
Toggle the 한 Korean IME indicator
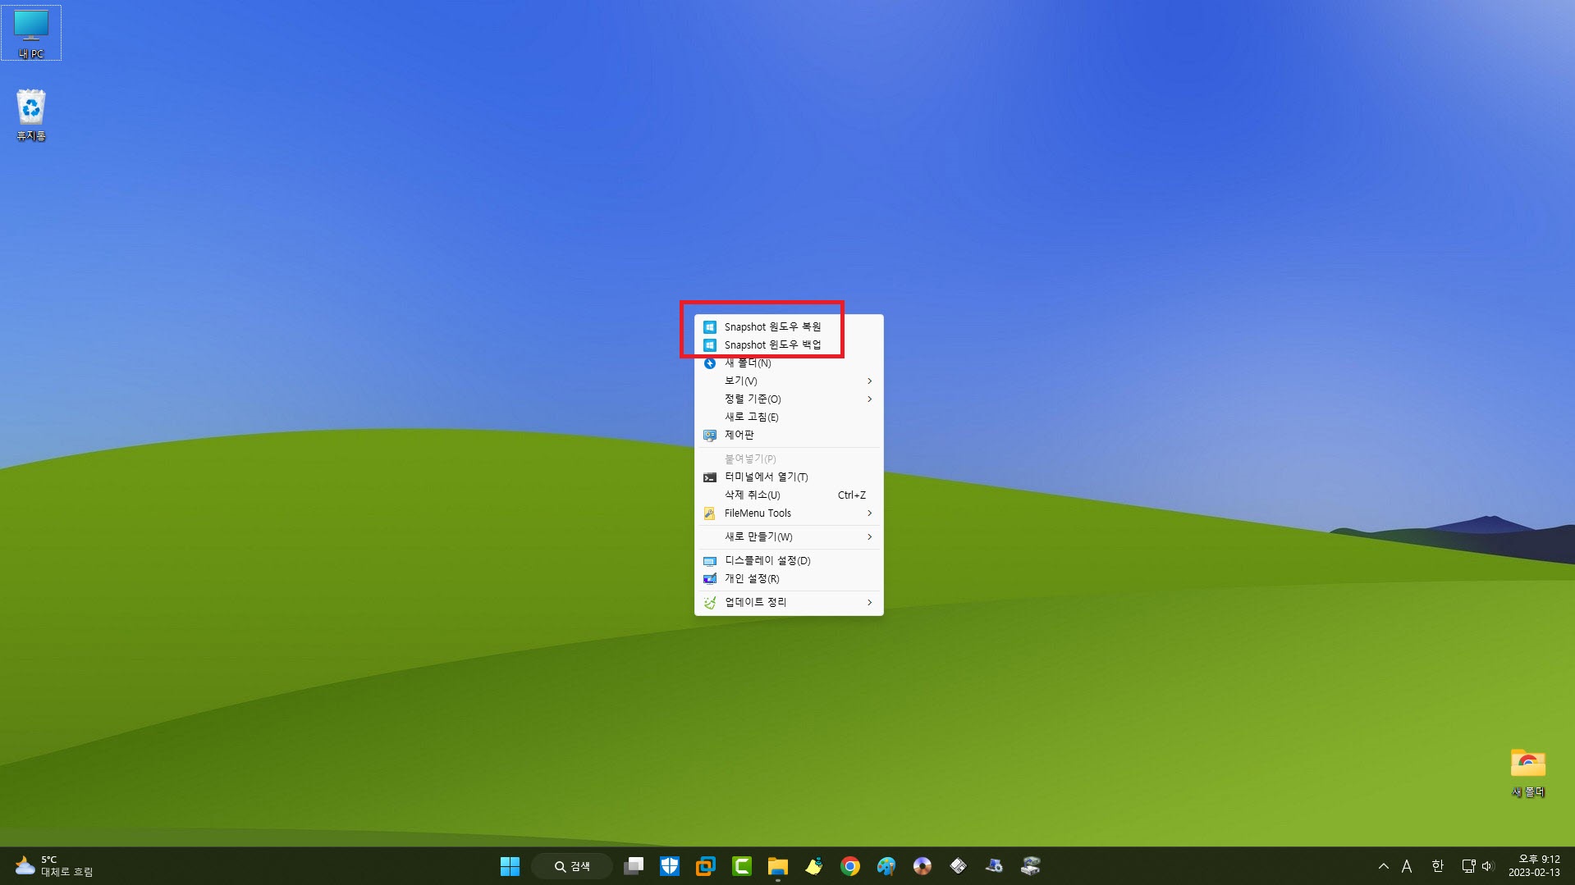pyautogui.click(x=1437, y=866)
